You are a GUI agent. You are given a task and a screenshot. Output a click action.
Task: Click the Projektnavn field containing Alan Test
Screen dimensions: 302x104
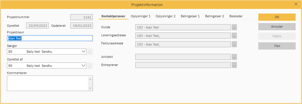(50, 38)
